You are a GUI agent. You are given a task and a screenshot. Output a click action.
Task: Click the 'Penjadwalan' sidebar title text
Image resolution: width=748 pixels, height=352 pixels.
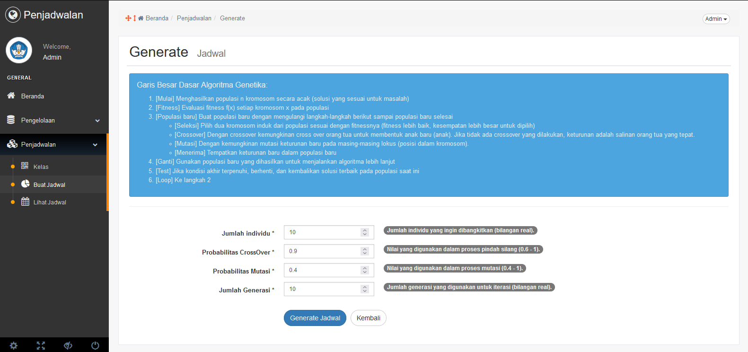click(x=53, y=15)
